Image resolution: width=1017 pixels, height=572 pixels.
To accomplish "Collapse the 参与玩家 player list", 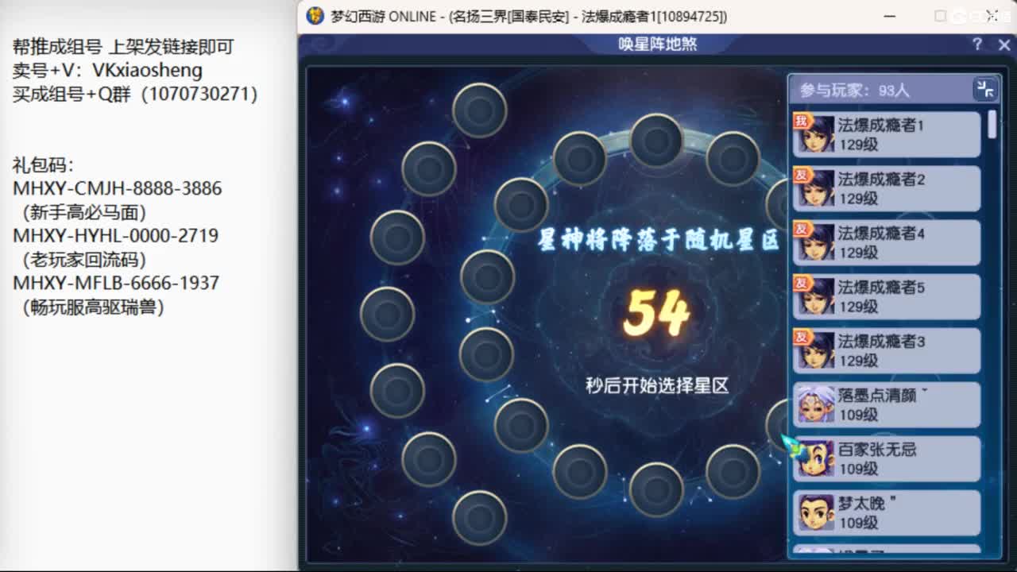I will [x=985, y=89].
